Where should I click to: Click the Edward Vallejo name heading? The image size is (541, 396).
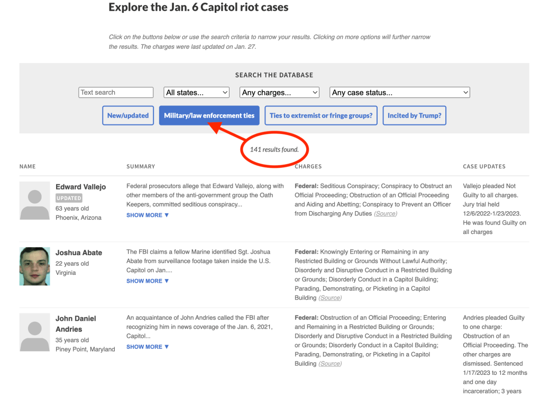point(81,187)
